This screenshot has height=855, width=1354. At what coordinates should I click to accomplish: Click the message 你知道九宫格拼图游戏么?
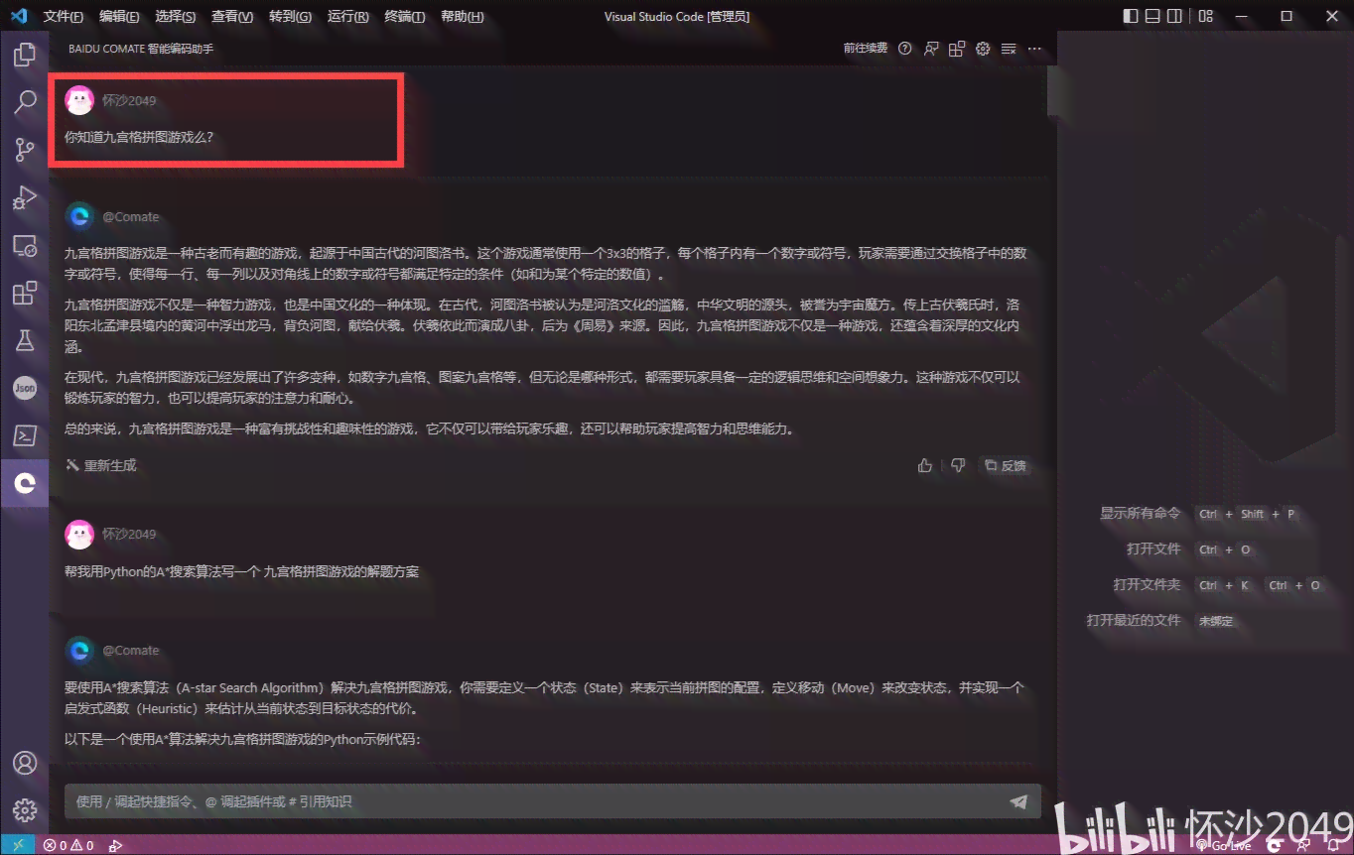(139, 138)
